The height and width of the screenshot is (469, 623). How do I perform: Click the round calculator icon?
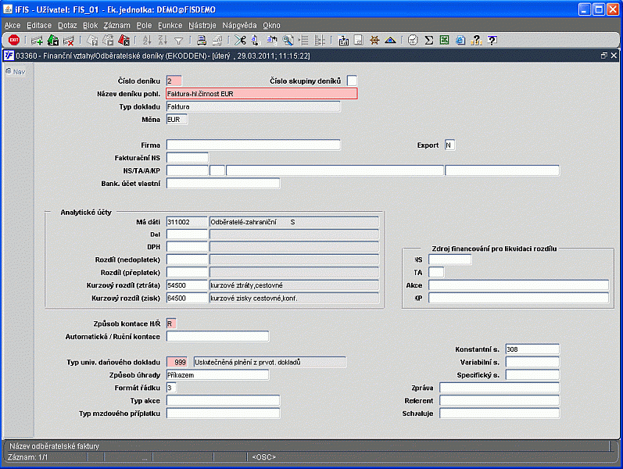point(414,40)
